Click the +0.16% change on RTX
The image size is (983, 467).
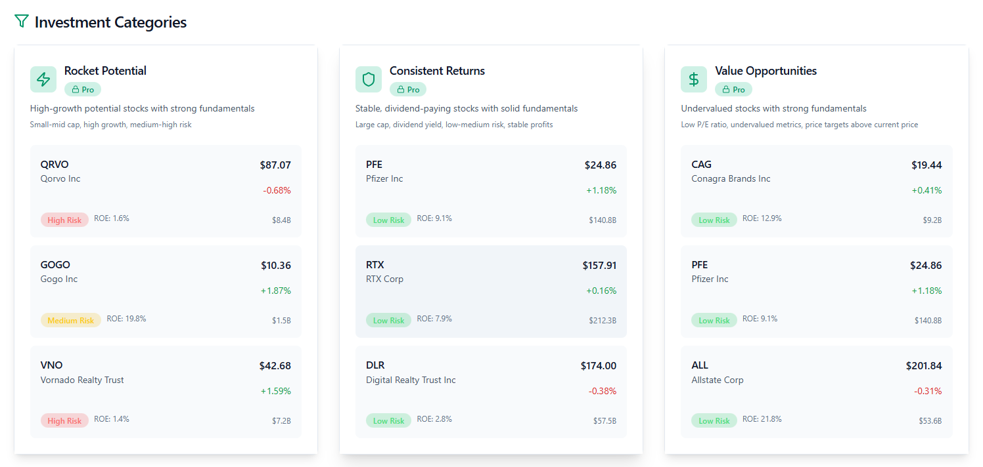(601, 291)
